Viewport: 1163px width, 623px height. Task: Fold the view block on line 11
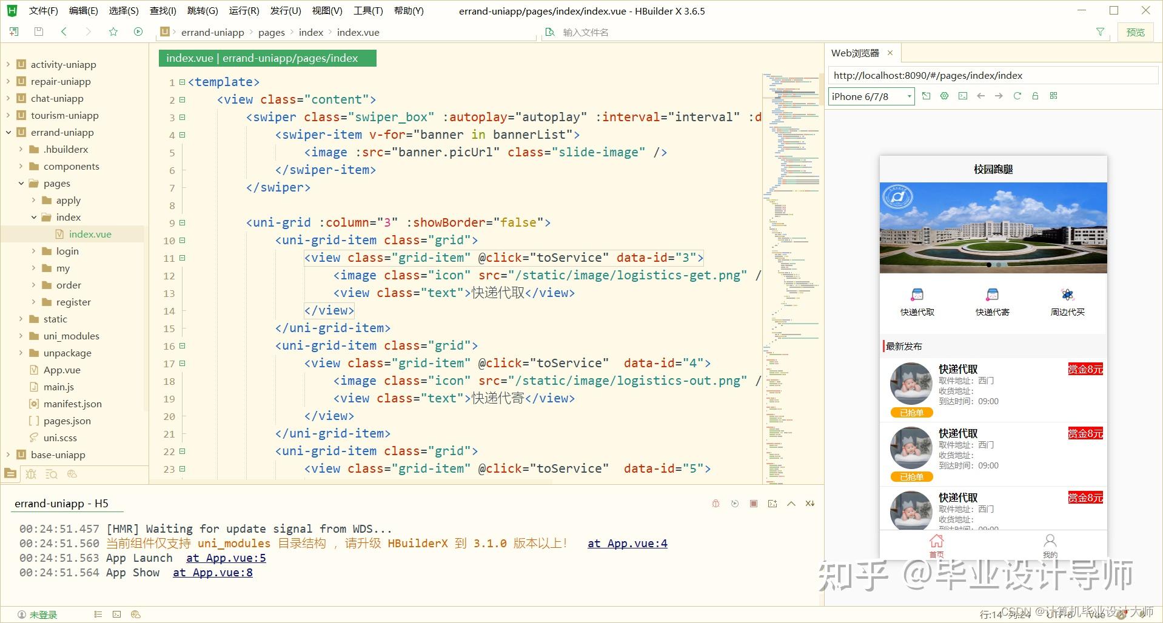pos(182,258)
